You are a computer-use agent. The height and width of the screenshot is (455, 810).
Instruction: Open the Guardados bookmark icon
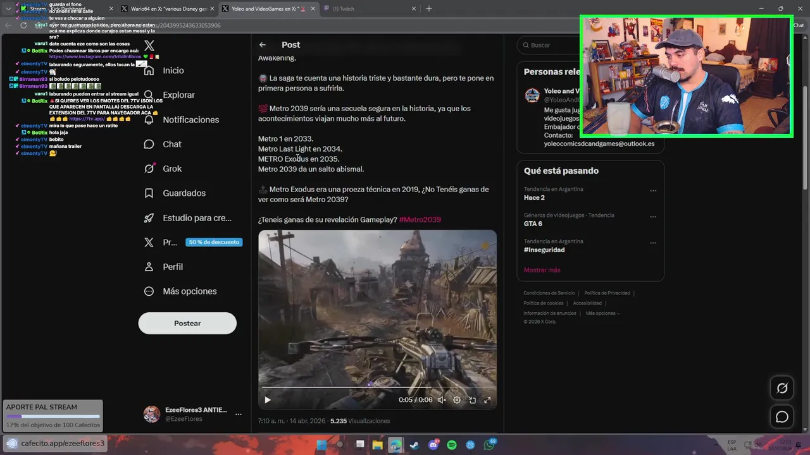[149, 193]
